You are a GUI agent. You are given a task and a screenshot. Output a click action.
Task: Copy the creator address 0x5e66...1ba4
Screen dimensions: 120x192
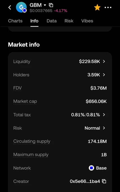[x=104, y=181]
